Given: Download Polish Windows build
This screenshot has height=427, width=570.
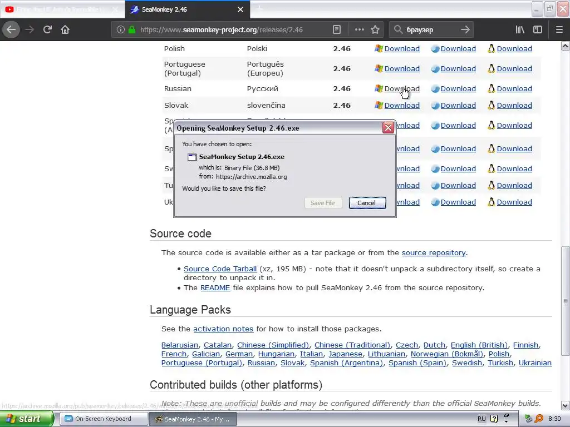Looking at the screenshot, I should [402, 49].
